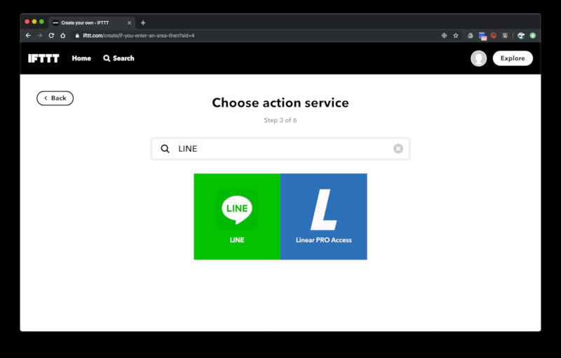Image resolution: width=561 pixels, height=358 pixels.
Task: Click the browser forward arrow
Action: (40, 35)
